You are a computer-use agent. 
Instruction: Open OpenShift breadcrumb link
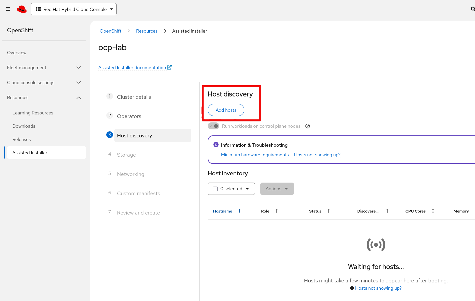[x=110, y=31]
